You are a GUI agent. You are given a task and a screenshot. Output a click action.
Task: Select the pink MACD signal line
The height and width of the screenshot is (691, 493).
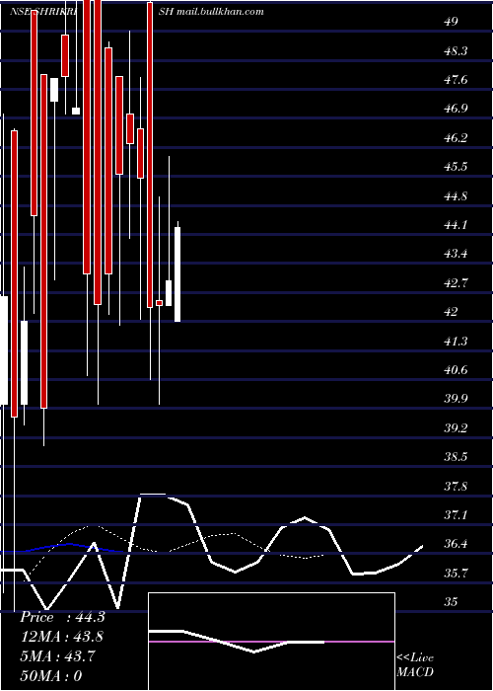point(271,642)
